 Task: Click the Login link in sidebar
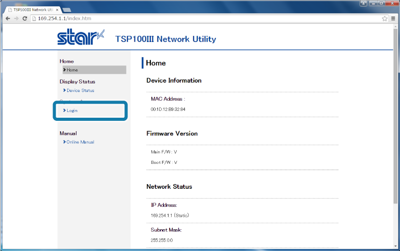pyautogui.click(x=72, y=110)
